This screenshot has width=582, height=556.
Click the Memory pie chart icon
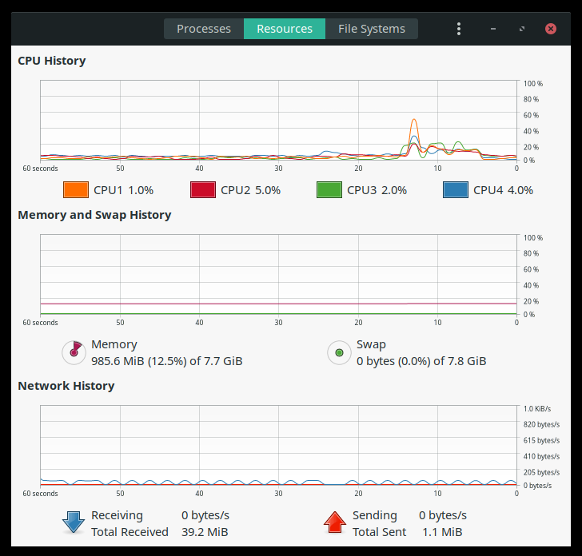pos(74,352)
